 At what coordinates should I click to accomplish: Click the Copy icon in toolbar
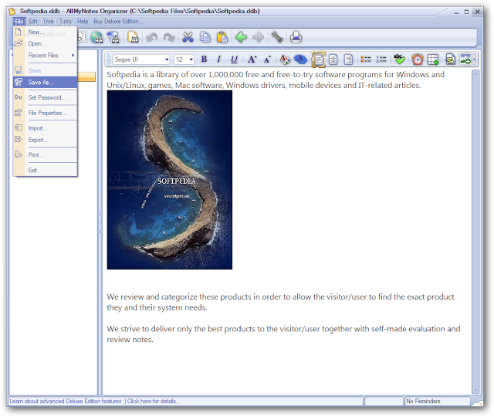point(205,37)
